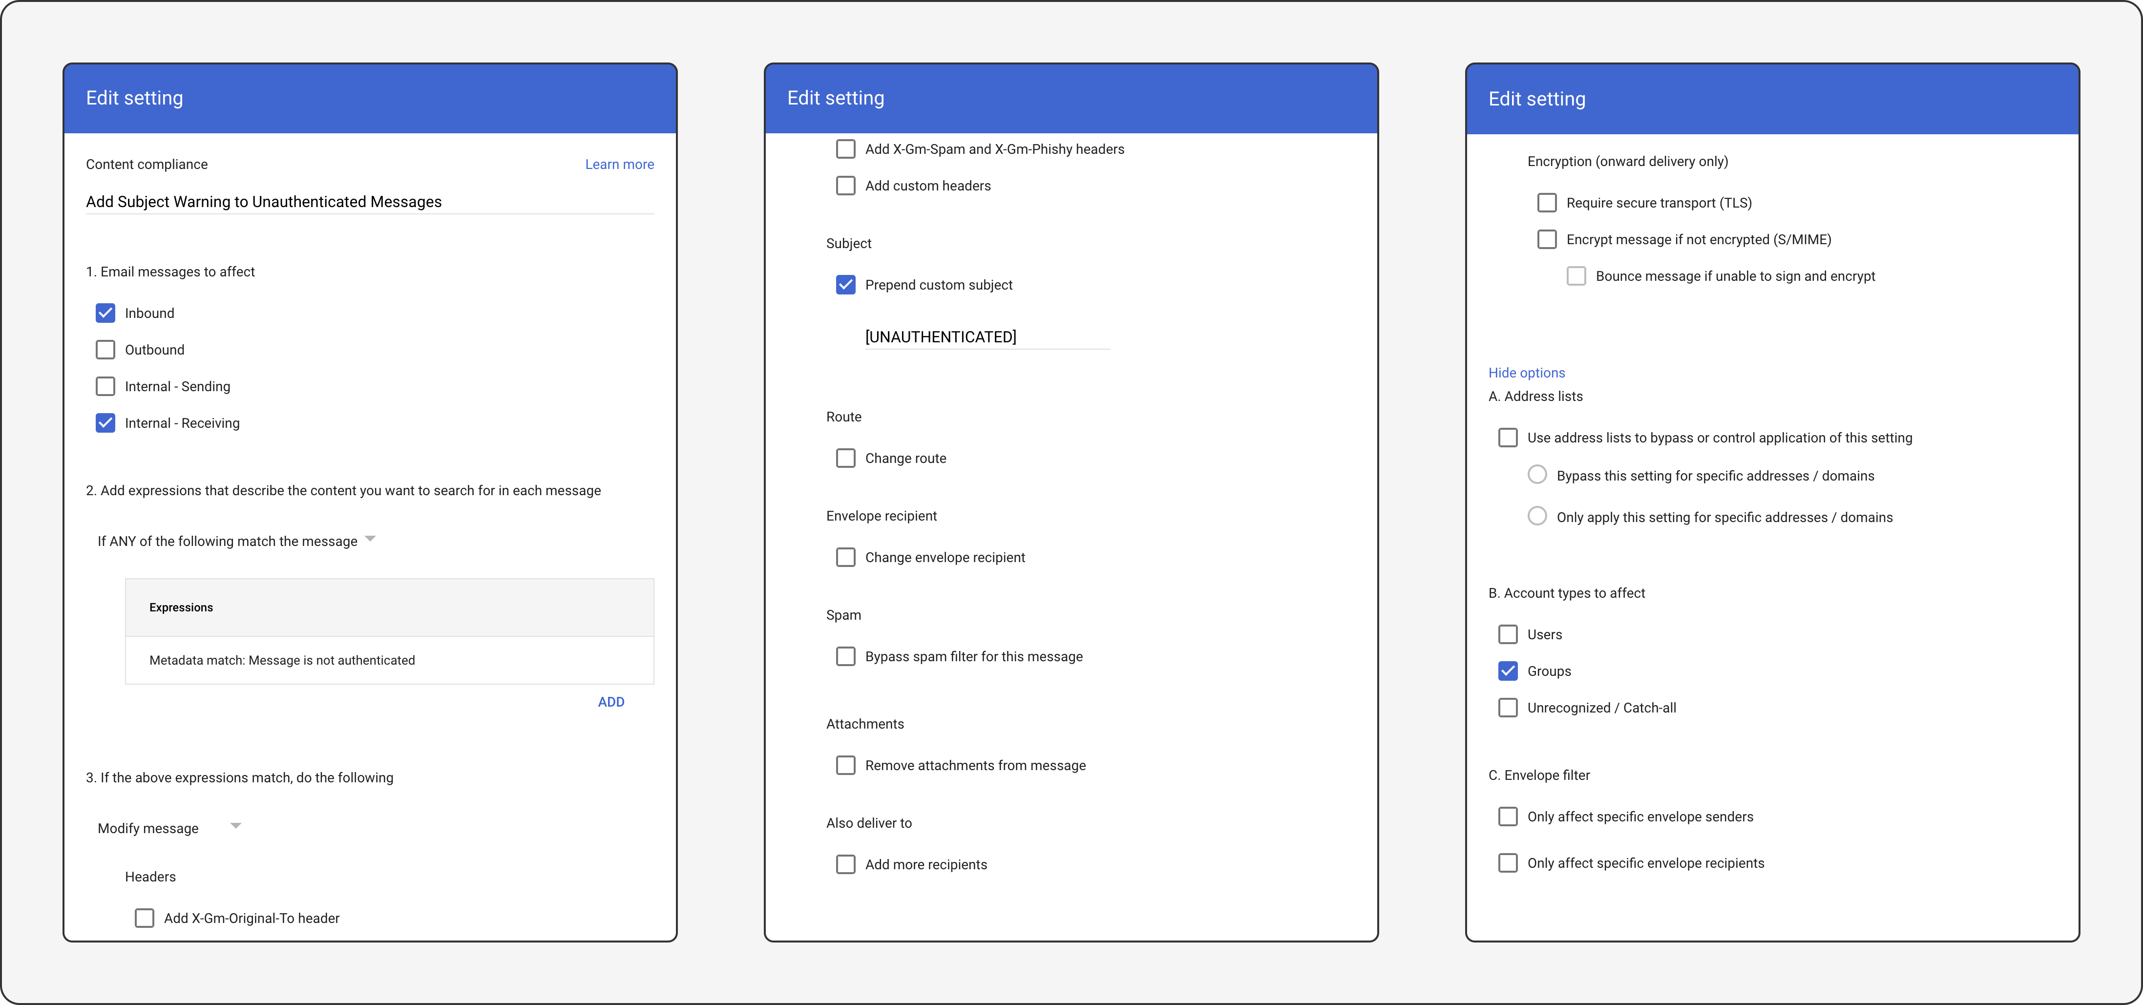Select Only apply this setting for specific addresses radio
The height and width of the screenshot is (1005, 2143).
tap(1537, 516)
